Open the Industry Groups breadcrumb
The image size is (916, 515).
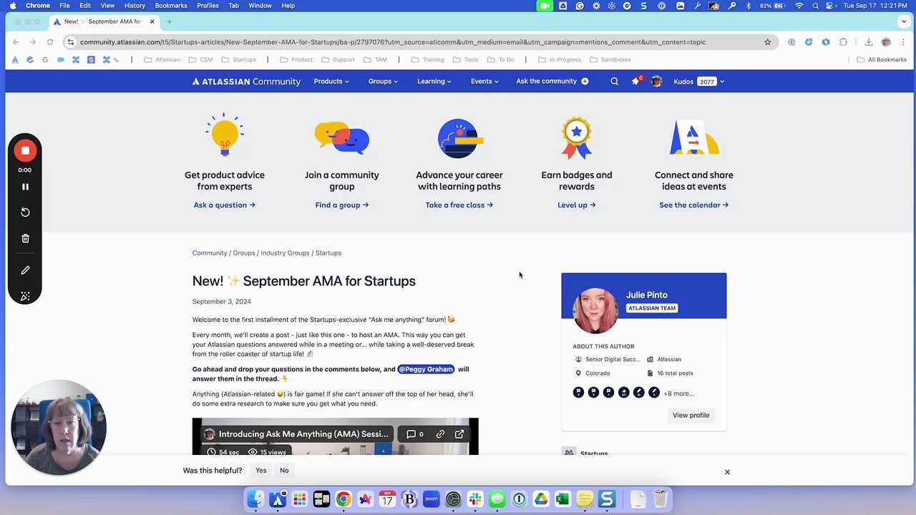[x=285, y=253]
